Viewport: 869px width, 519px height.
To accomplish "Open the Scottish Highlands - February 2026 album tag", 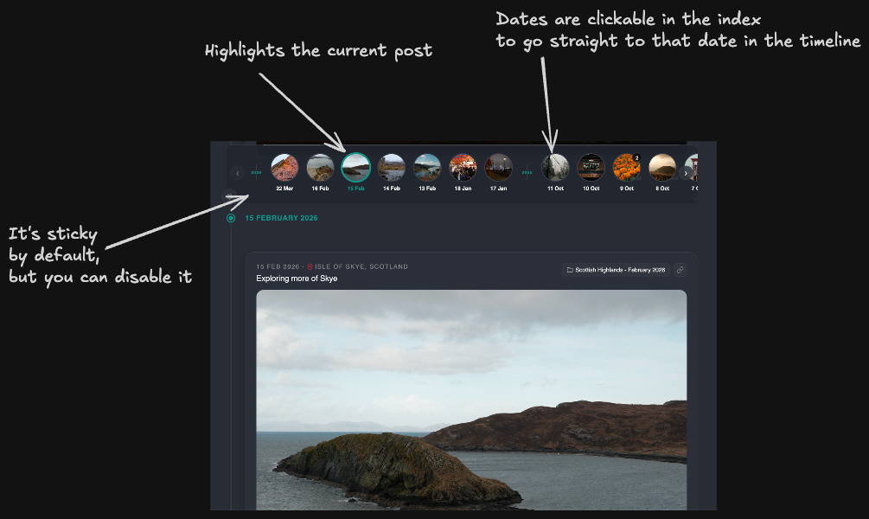I will click(x=616, y=270).
